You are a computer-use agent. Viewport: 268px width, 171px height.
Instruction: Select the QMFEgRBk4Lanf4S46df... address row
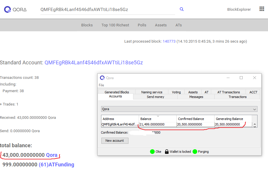tap(120, 124)
